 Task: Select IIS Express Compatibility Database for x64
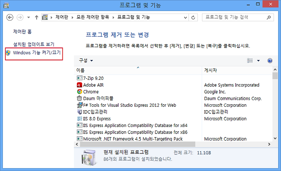click(x=135, y=125)
